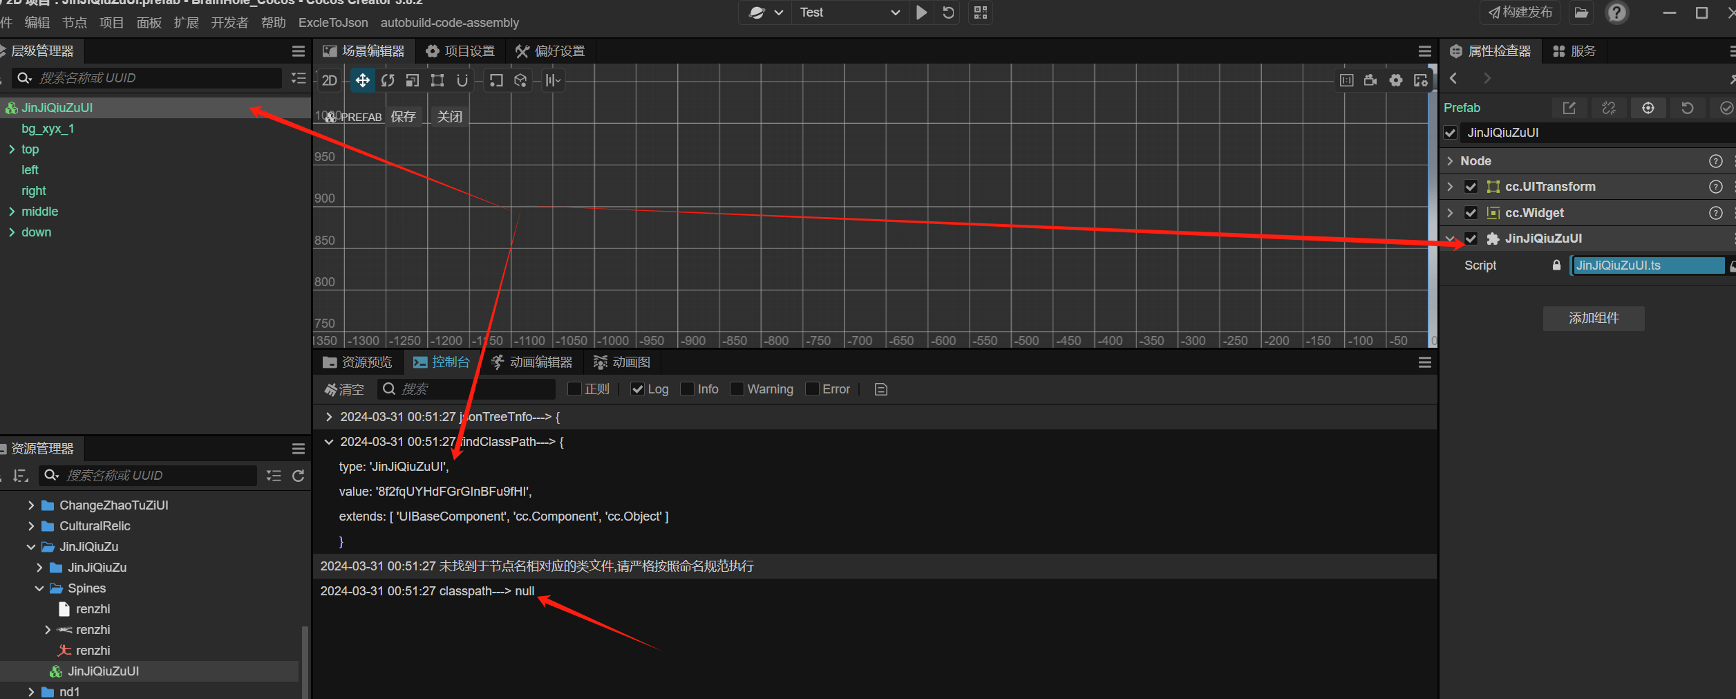The height and width of the screenshot is (699, 1736).
Task: Toggle the snap magnet tool
Action: tap(462, 80)
